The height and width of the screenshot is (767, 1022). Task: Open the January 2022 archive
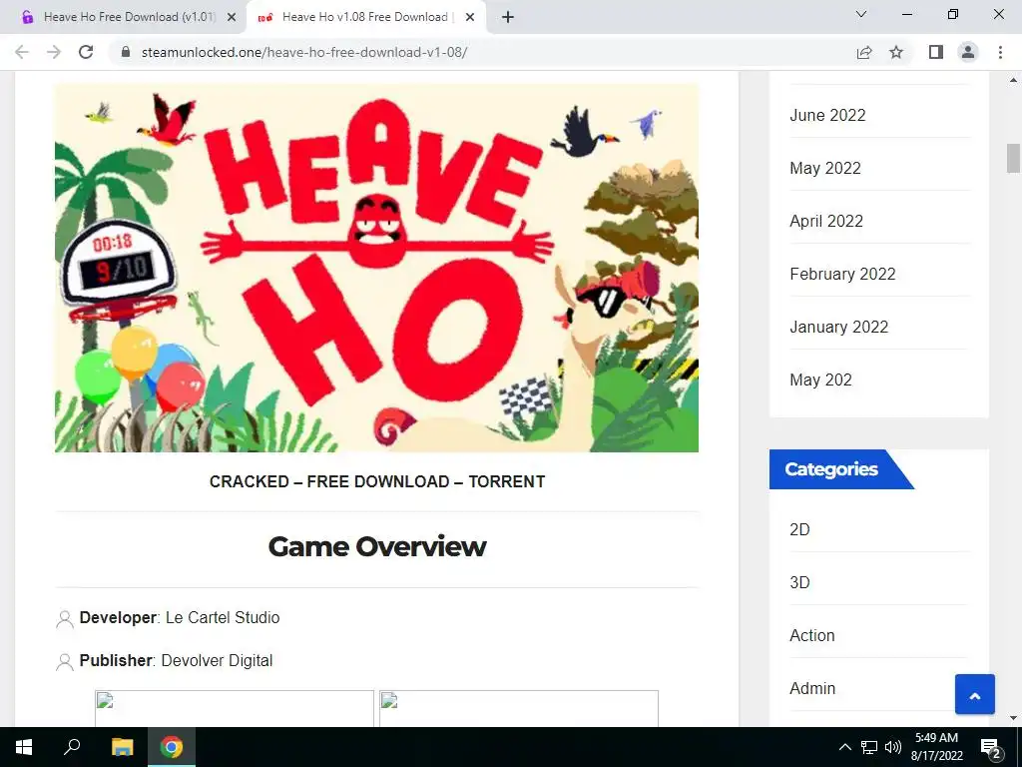tap(838, 327)
